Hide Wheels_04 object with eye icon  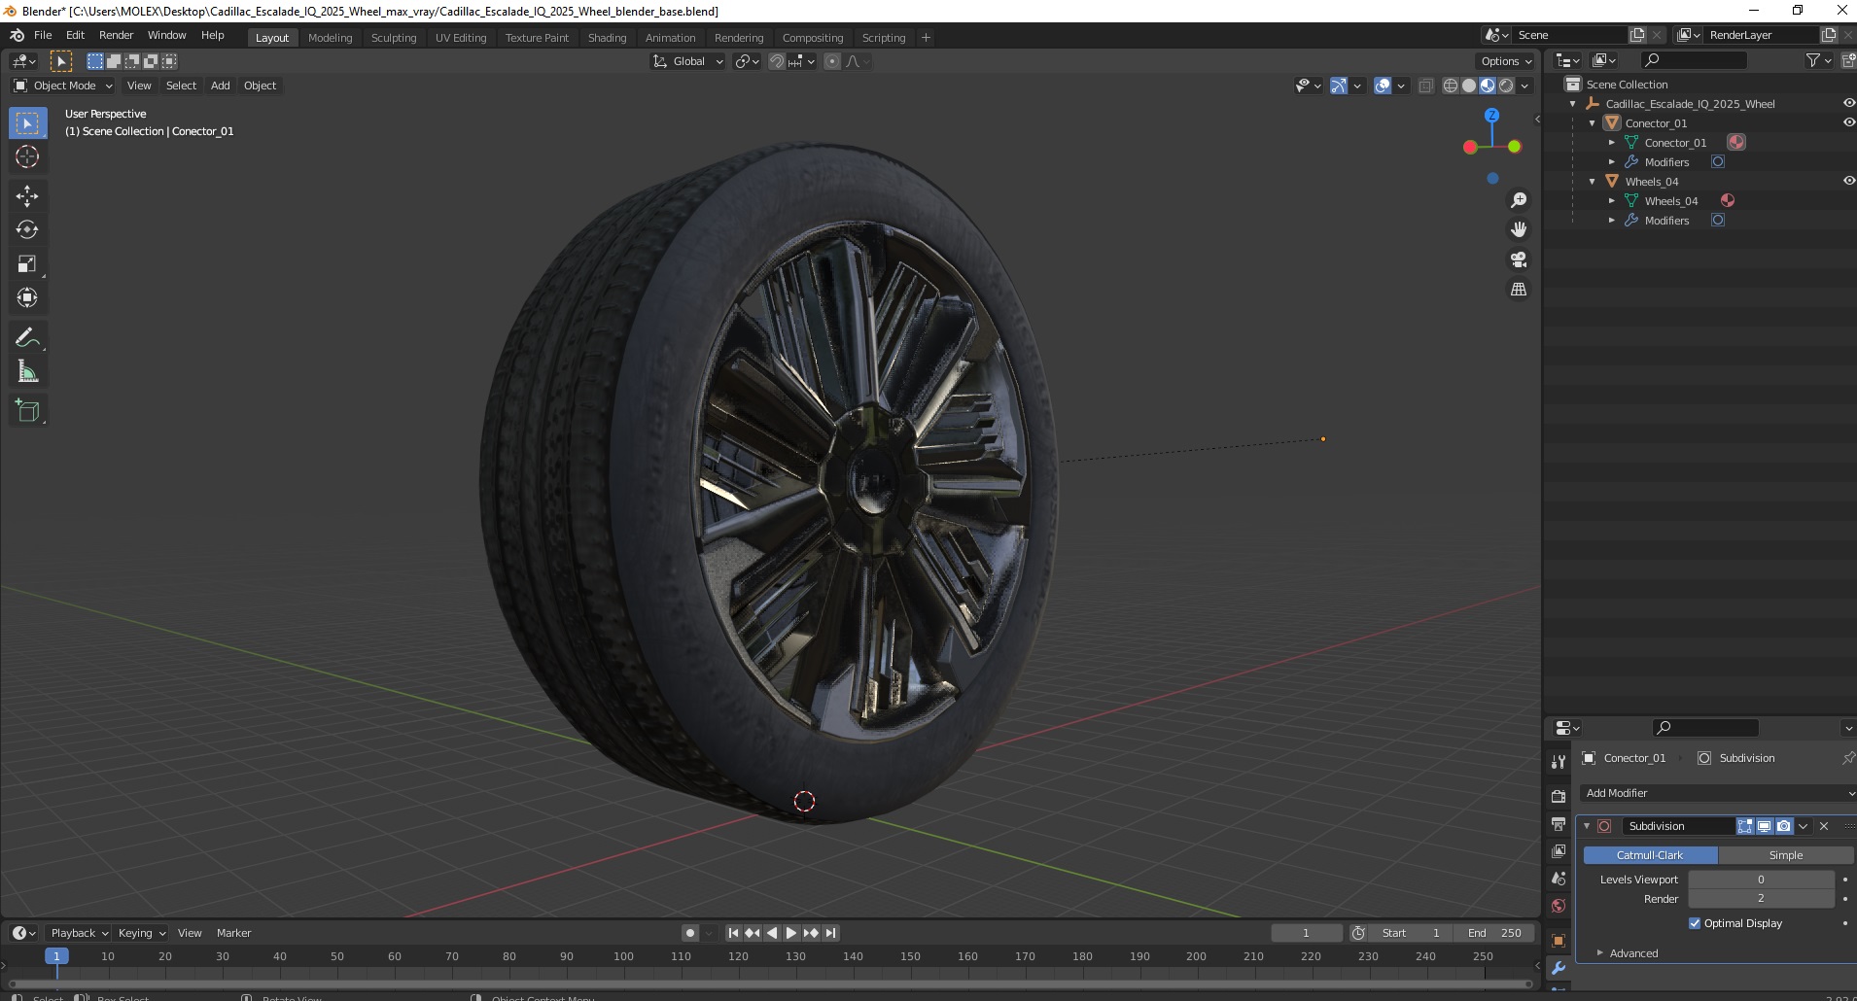click(1848, 181)
